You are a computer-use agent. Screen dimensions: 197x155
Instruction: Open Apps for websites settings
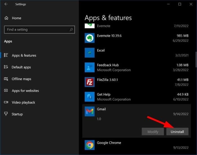[25, 91]
